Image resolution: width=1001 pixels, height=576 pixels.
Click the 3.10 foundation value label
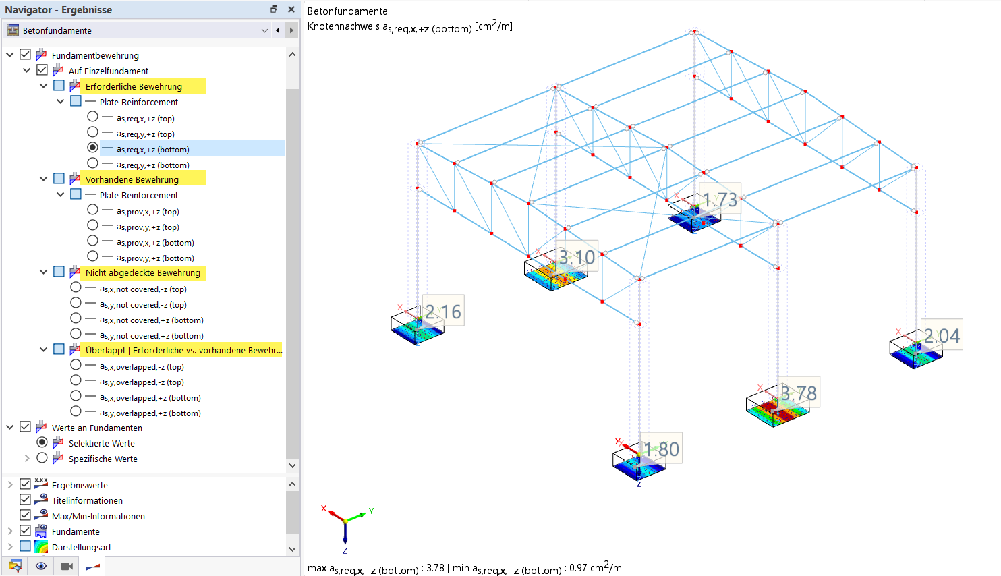(x=577, y=257)
